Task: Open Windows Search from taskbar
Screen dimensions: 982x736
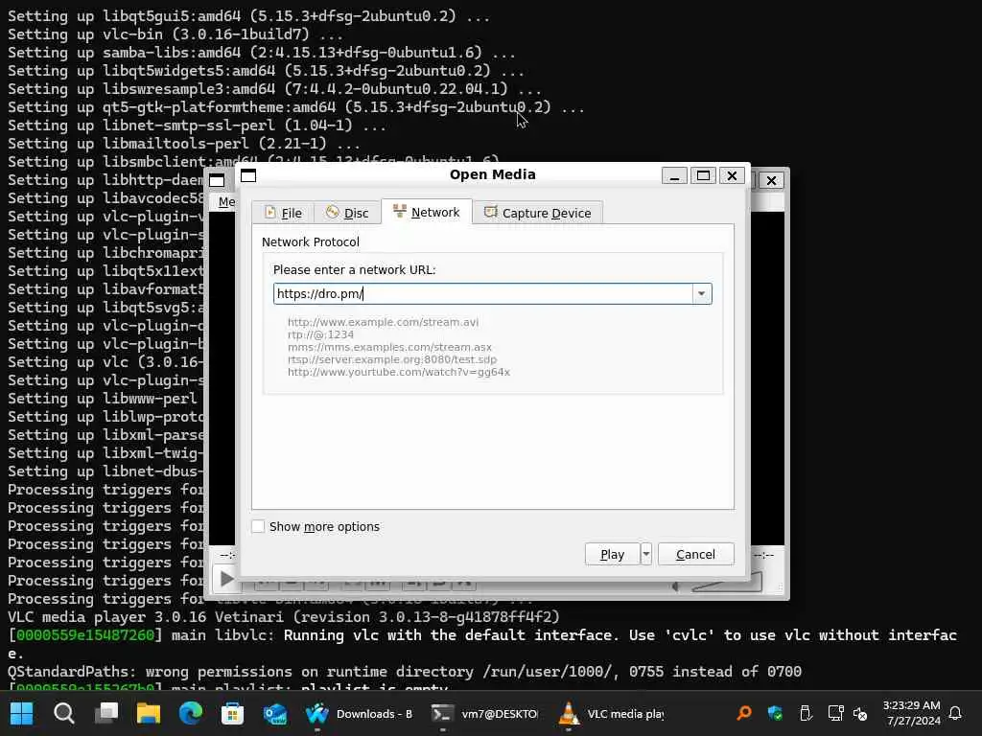Action: click(64, 713)
